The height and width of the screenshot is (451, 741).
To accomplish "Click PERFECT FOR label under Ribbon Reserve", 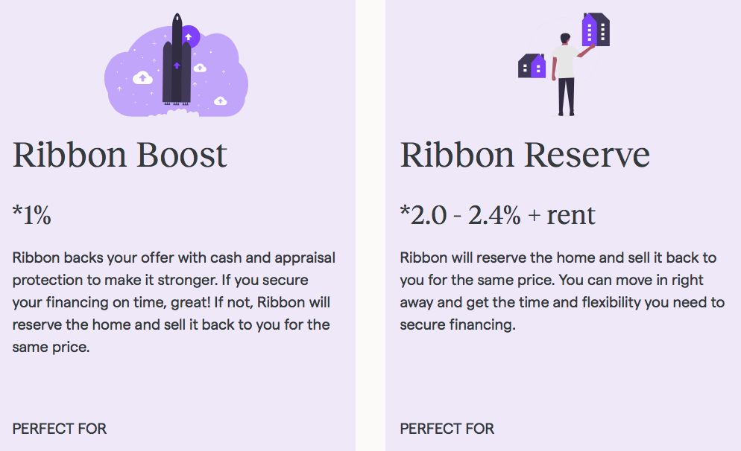I will pyautogui.click(x=447, y=429).
